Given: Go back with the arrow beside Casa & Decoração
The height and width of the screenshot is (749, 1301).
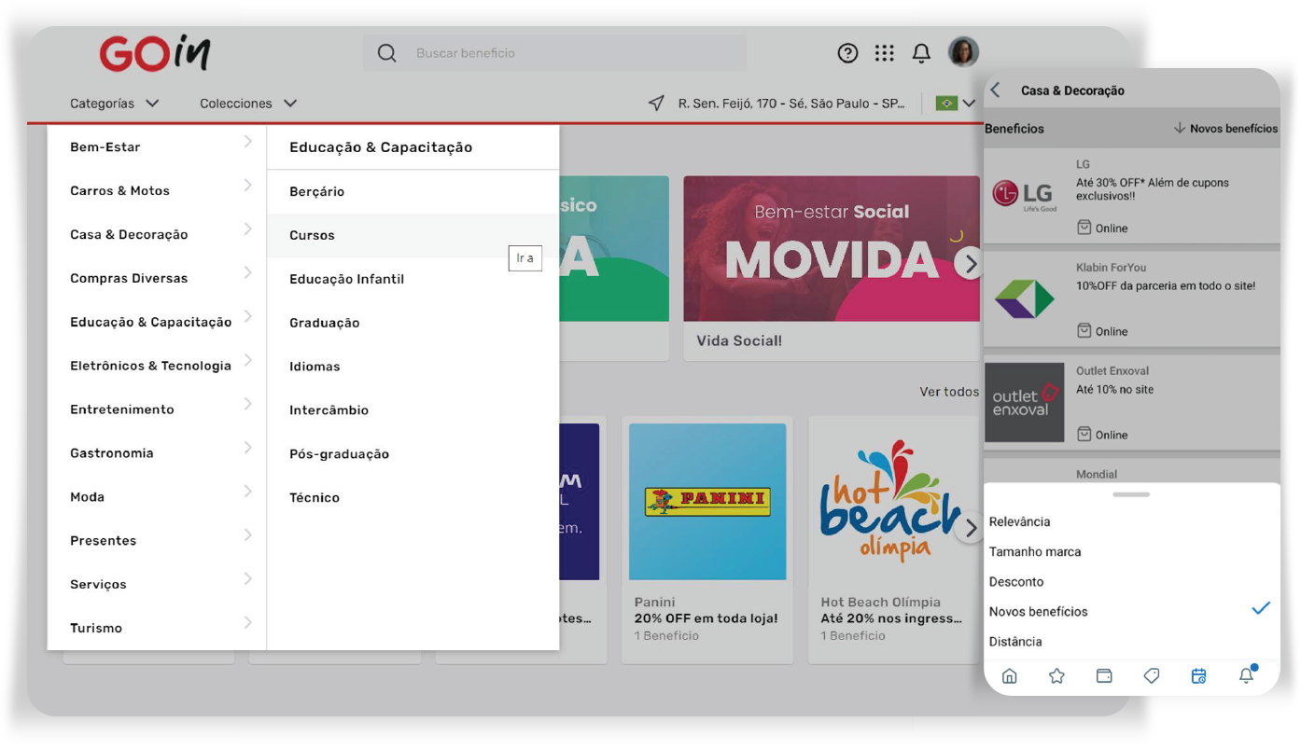Looking at the screenshot, I should tap(996, 90).
